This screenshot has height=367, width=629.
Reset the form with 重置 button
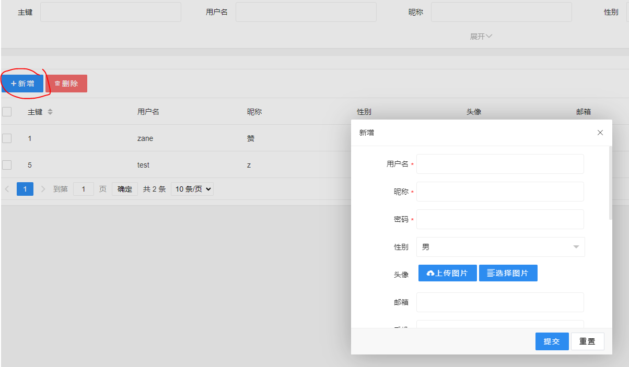point(588,341)
